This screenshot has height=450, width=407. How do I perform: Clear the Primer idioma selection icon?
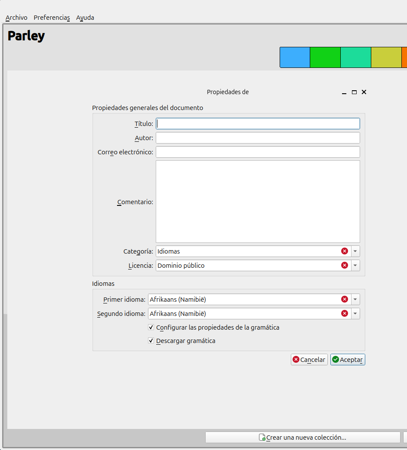coord(344,300)
